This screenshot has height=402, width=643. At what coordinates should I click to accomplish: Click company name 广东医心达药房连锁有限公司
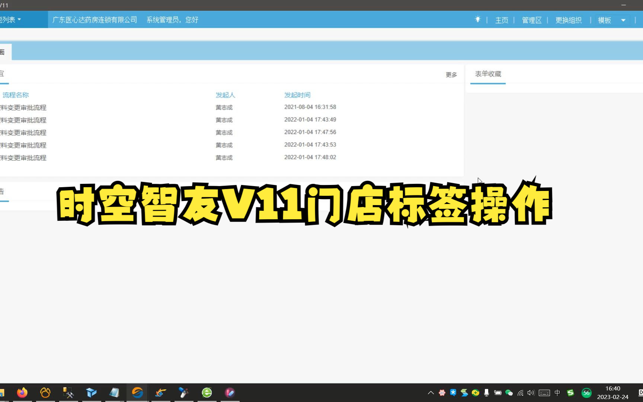(95, 20)
